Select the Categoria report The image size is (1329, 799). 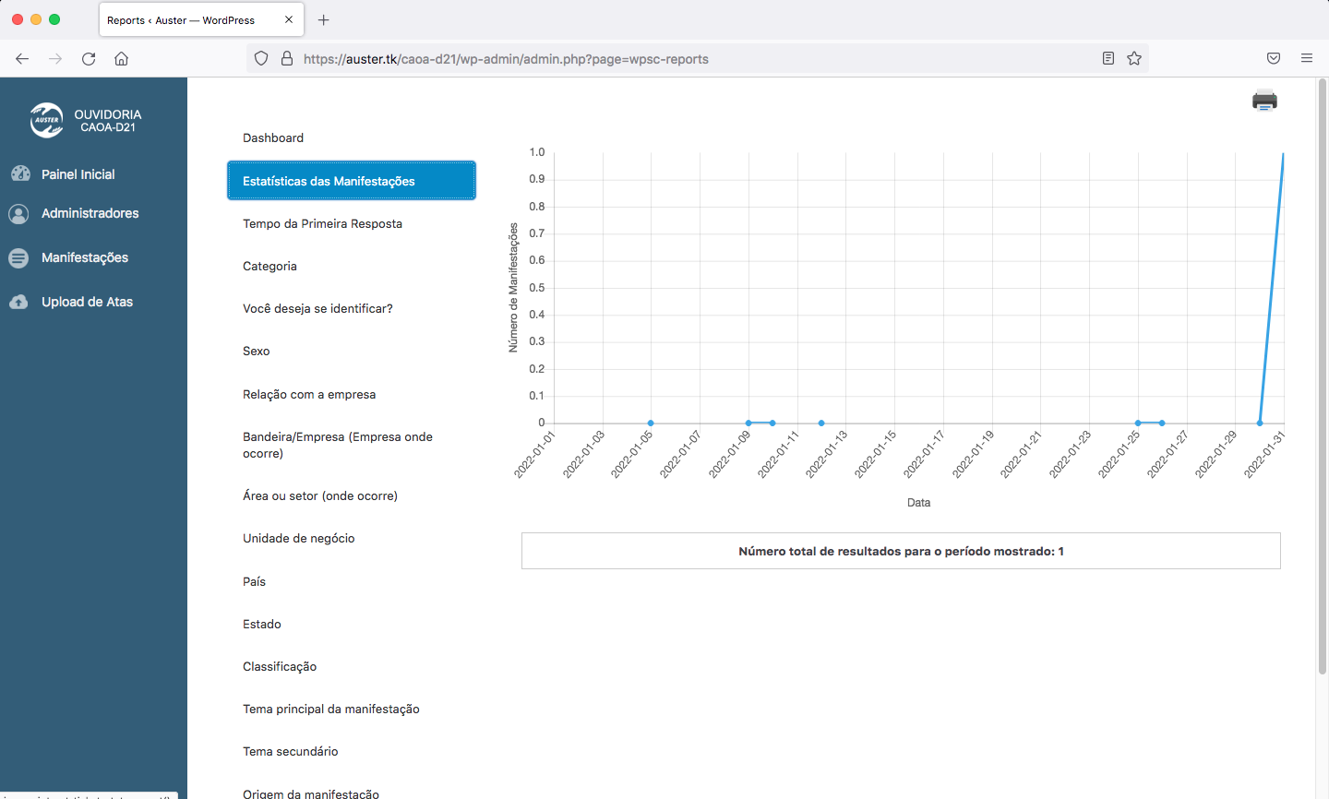click(x=269, y=266)
